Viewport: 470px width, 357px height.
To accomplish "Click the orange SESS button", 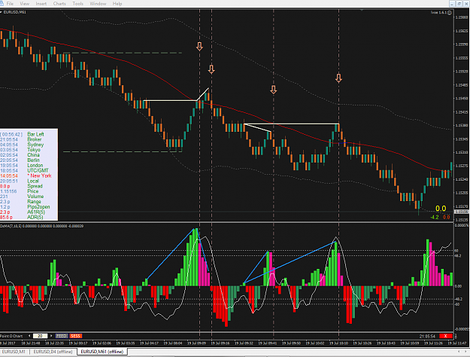I will point(75,336).
